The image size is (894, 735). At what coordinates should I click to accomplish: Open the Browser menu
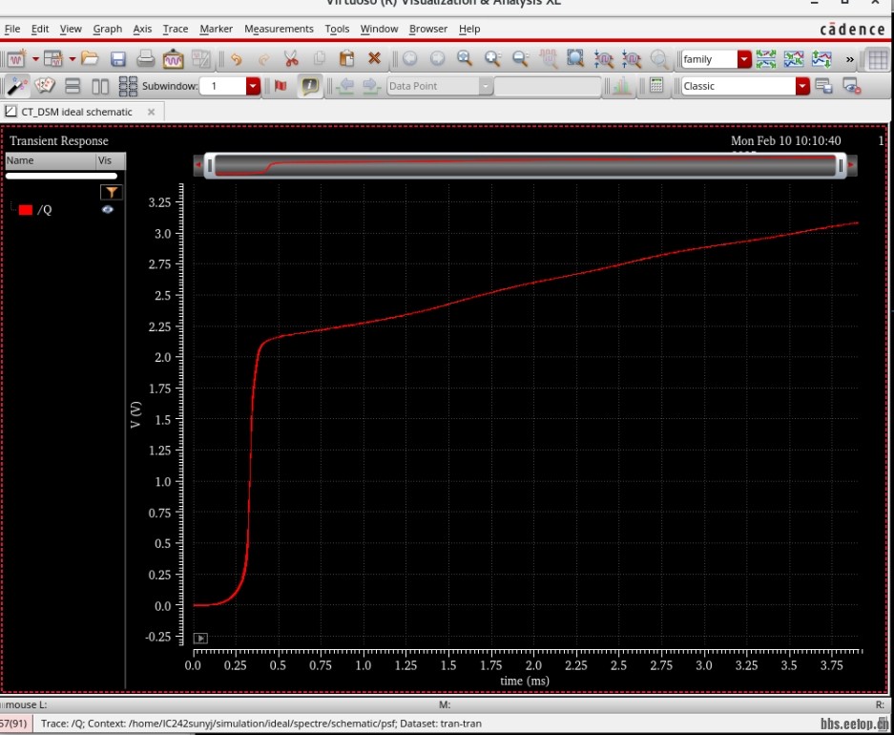428,29
